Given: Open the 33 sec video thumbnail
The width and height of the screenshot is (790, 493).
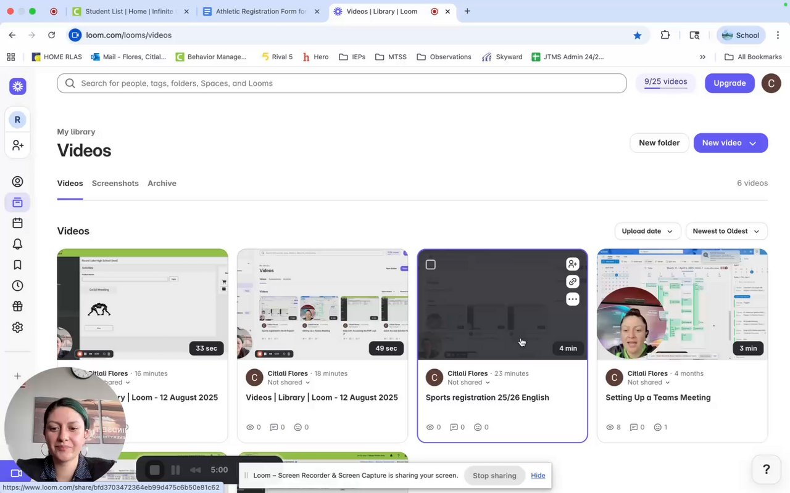Looking at the screenshot, I should tap(143, 304).
